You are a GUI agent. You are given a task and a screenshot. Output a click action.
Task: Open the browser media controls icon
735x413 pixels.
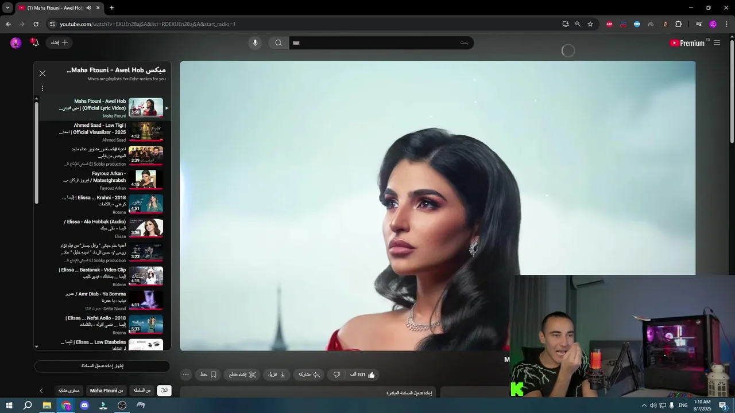tap(699, 24)
